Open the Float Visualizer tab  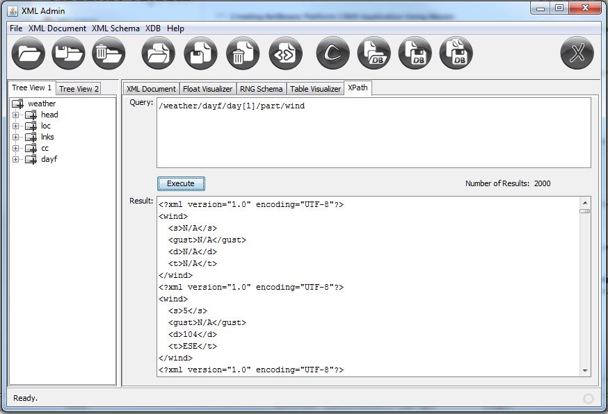point(207,89)
